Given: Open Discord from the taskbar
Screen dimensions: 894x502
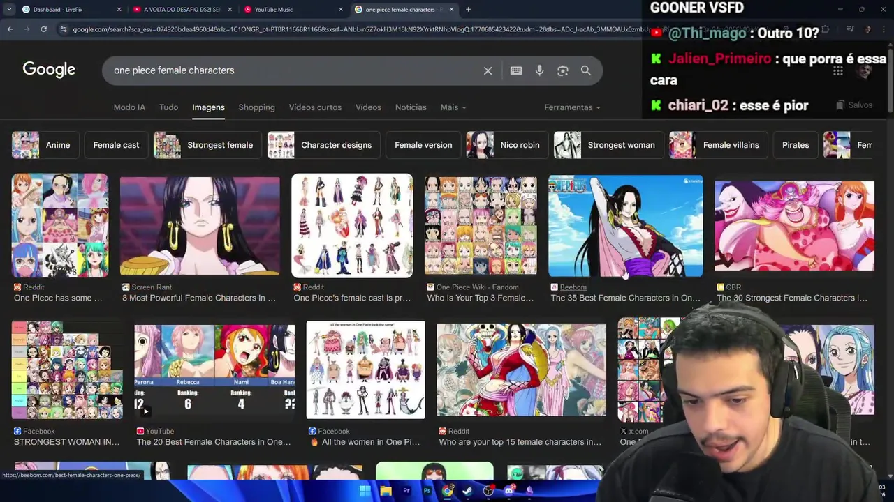Looking at the screenshot, I should tap(508, 491).
